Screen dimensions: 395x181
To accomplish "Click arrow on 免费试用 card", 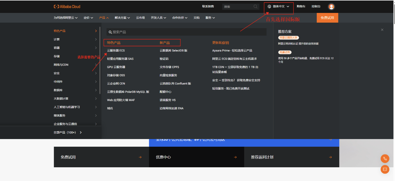I will click(140, 157).
